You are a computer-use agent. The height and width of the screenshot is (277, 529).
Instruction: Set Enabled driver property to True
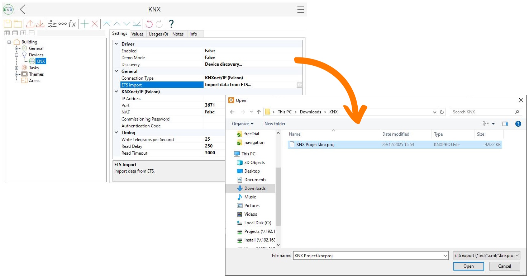point(209,50)
